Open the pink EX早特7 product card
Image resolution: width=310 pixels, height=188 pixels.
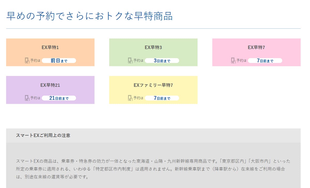[x=257, y=52]
